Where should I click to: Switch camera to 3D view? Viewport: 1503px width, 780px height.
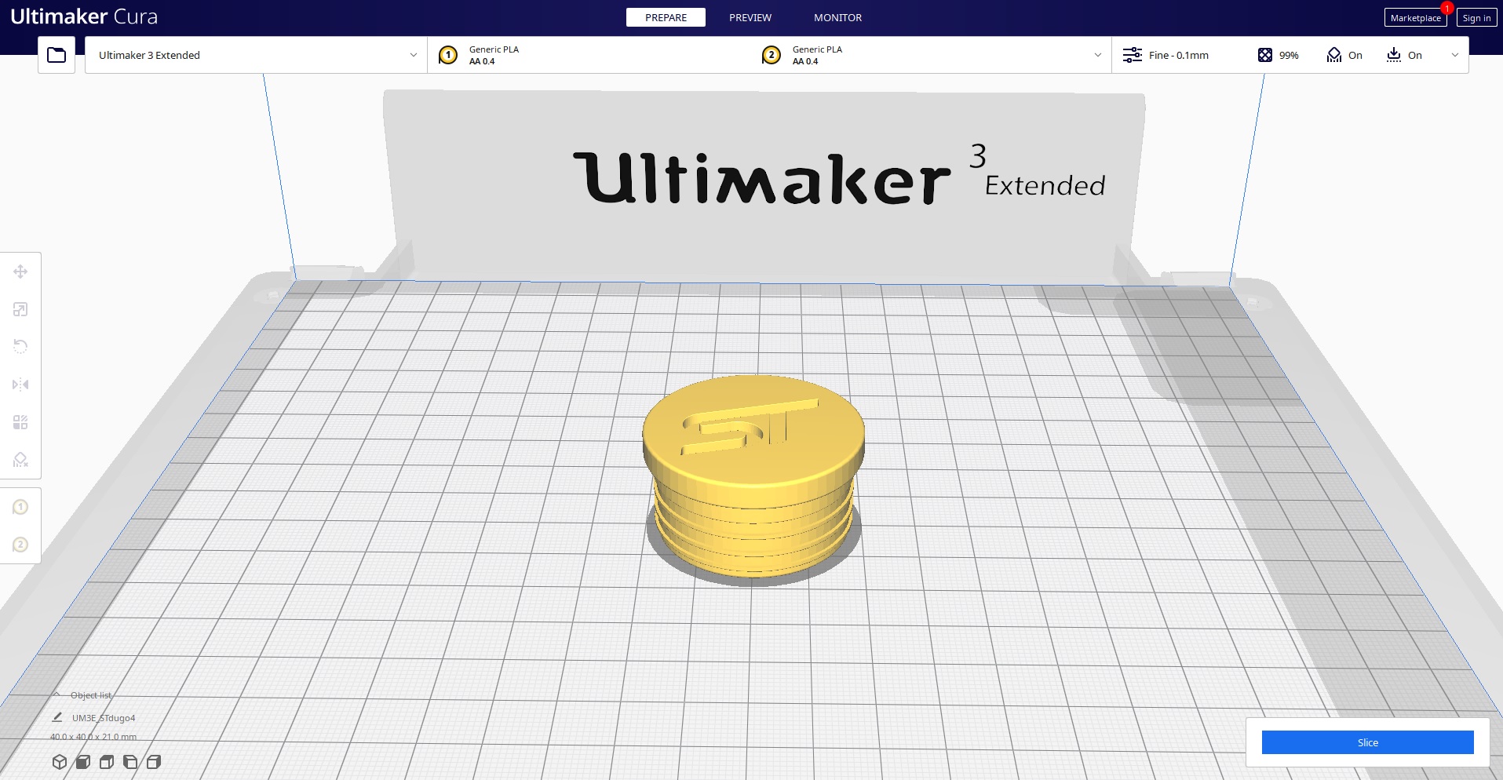tap(60, 762)
